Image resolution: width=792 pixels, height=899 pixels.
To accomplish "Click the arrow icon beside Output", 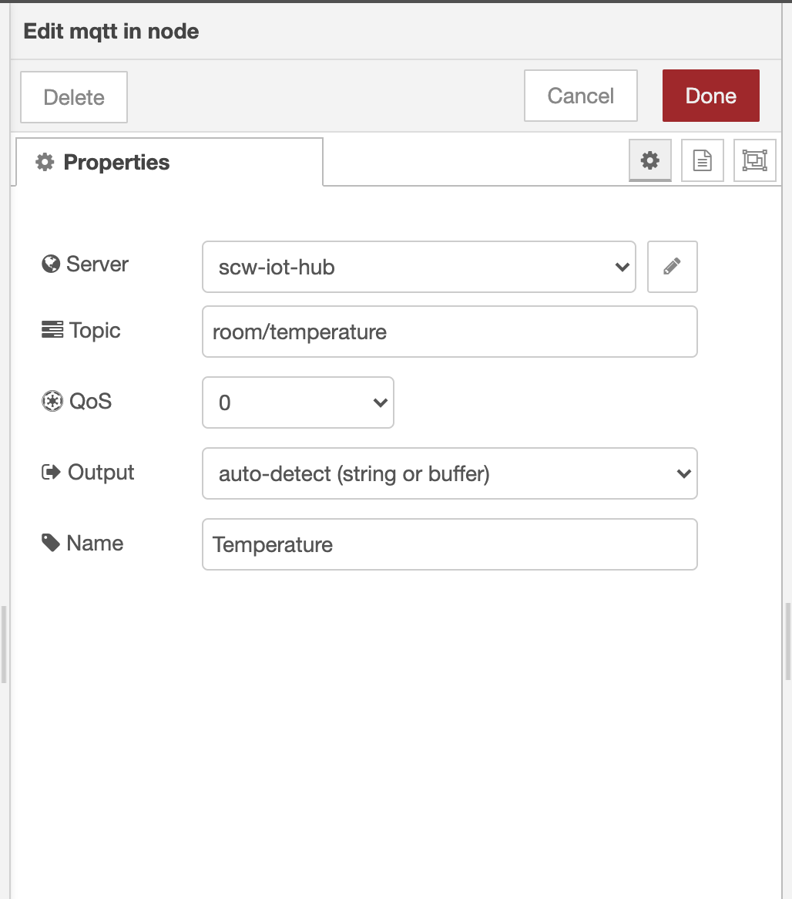I will (51, 473).
